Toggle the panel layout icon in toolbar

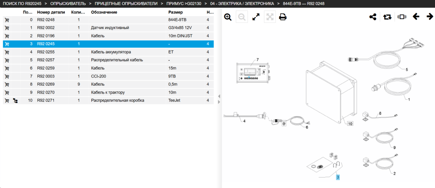pos(402,17)
